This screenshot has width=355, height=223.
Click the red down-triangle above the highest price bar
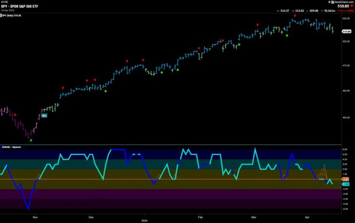[295, 16]
